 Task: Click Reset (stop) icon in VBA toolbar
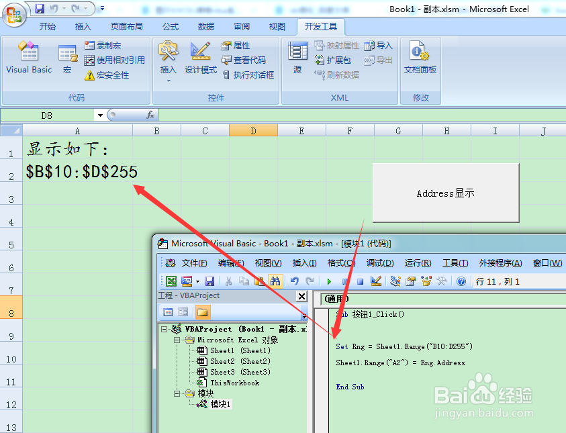click(x=360, y=281)
